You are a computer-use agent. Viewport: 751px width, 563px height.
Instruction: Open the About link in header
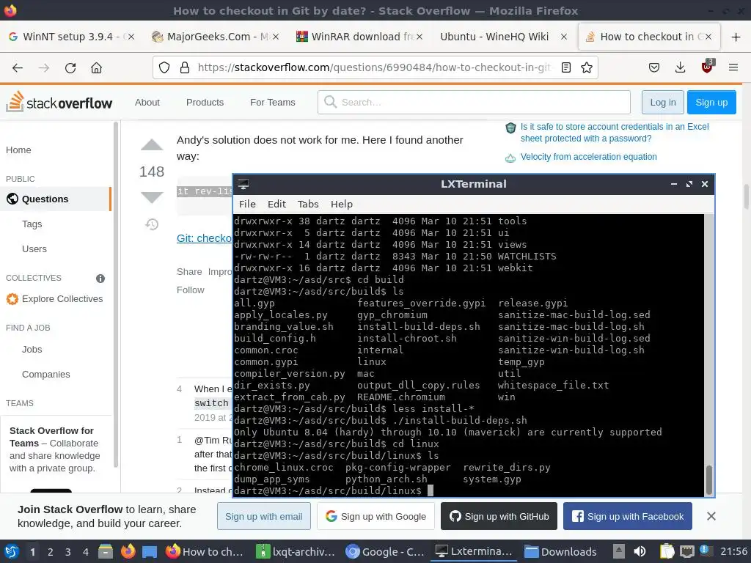[x=147, y=102]
